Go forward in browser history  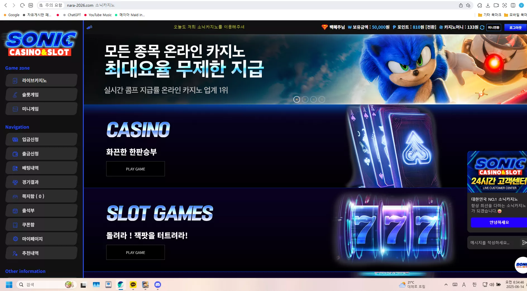coord(14,5)
